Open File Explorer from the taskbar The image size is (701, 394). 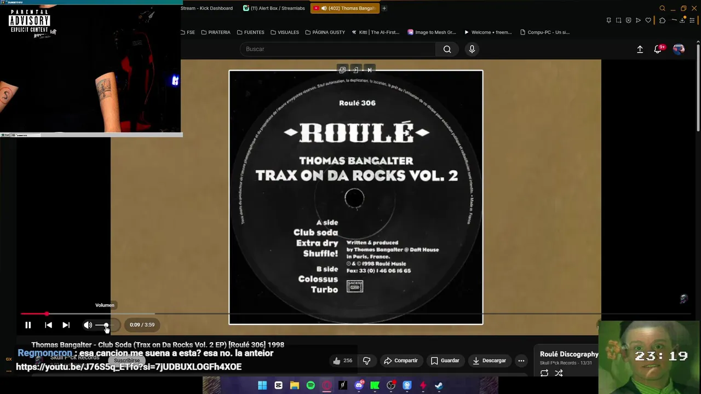click(294, 385)
